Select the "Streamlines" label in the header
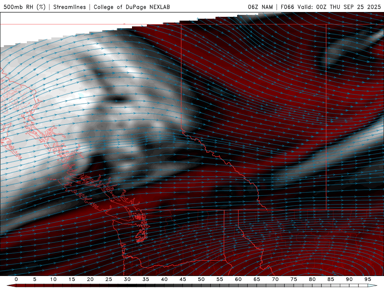384x288 pixels. tap(70, 7)
